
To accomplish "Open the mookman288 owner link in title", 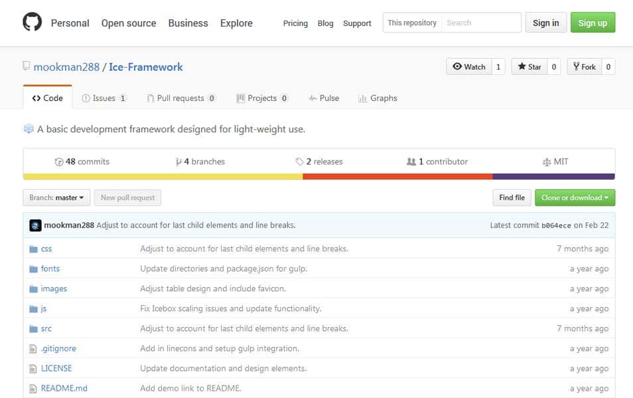I will (66, 67).
